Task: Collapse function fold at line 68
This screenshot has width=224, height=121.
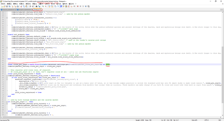Action: (x=7, y=76)
